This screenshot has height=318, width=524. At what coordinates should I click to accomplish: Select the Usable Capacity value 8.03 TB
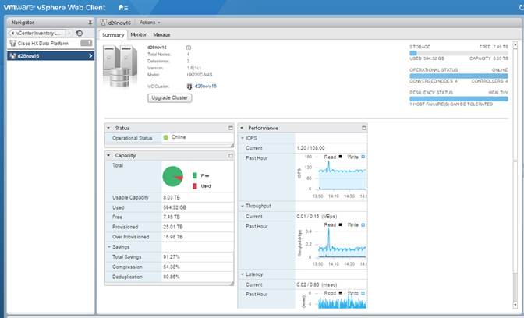tap(172, 197)
